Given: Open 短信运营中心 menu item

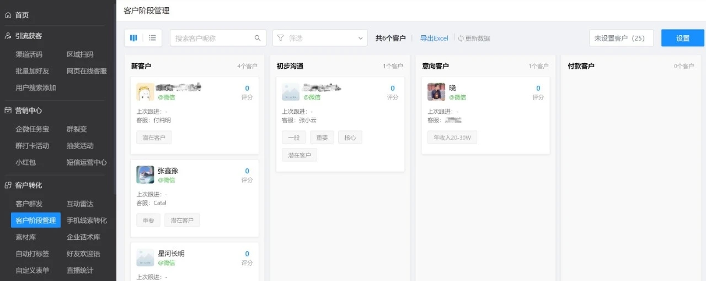Looking at the screenshot, I should [87, 162].
